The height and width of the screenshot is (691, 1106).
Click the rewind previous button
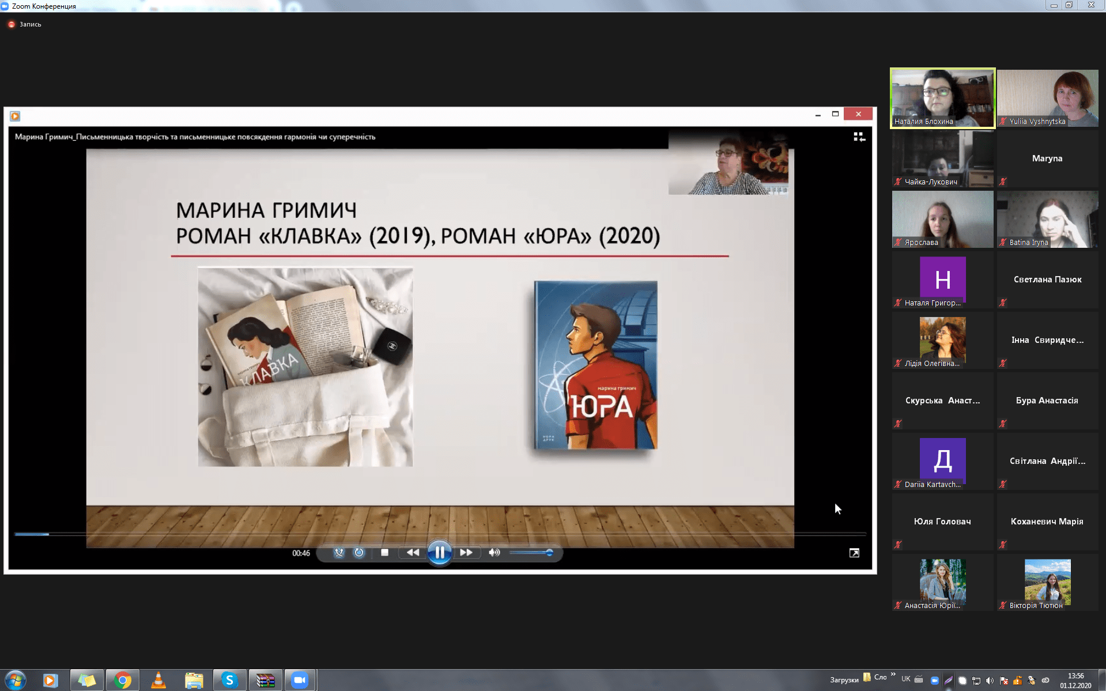click(x=413, y=553)
